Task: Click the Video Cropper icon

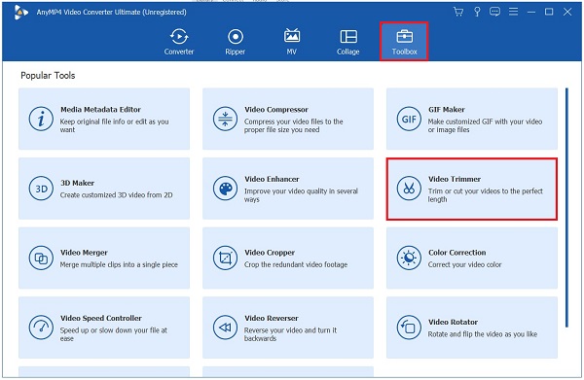Action: pos(225,258)
